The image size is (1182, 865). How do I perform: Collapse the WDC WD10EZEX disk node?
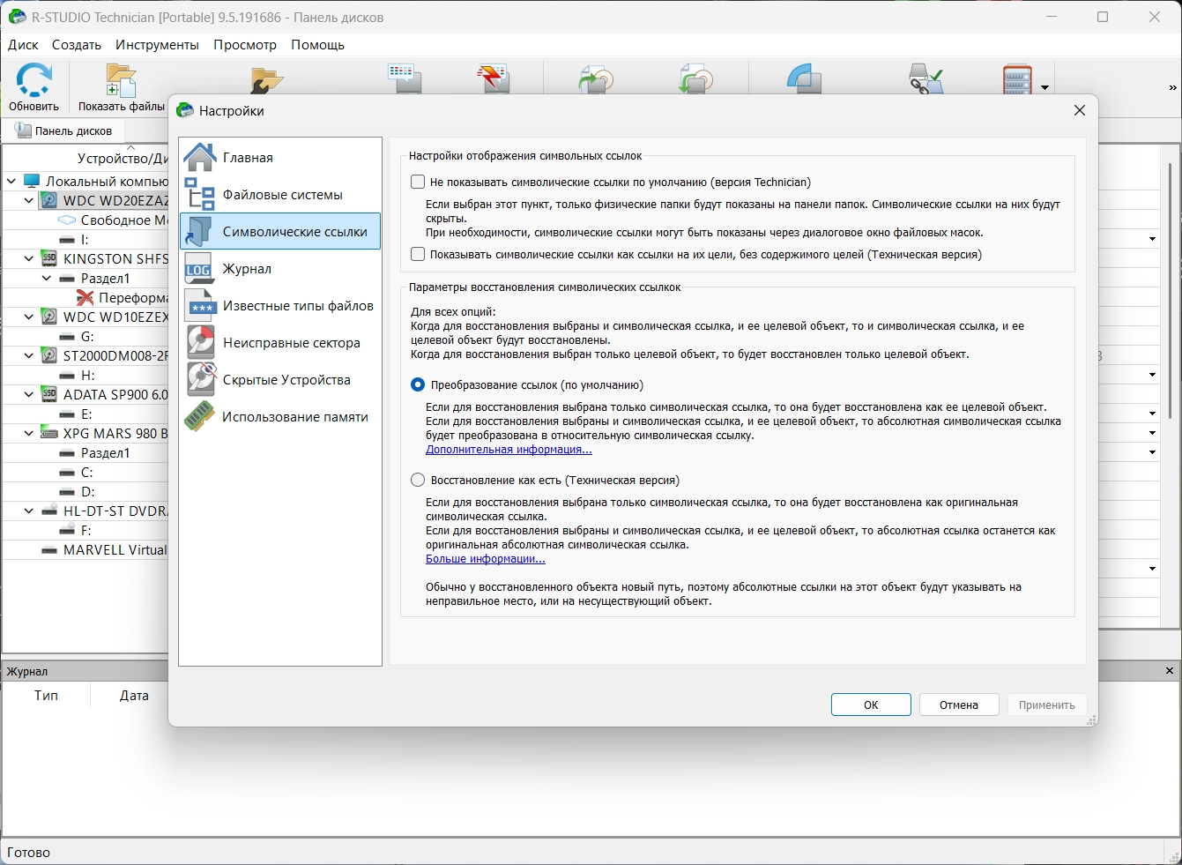pos(29,317)
